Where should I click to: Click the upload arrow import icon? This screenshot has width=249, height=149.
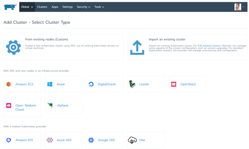click(137, 47)
